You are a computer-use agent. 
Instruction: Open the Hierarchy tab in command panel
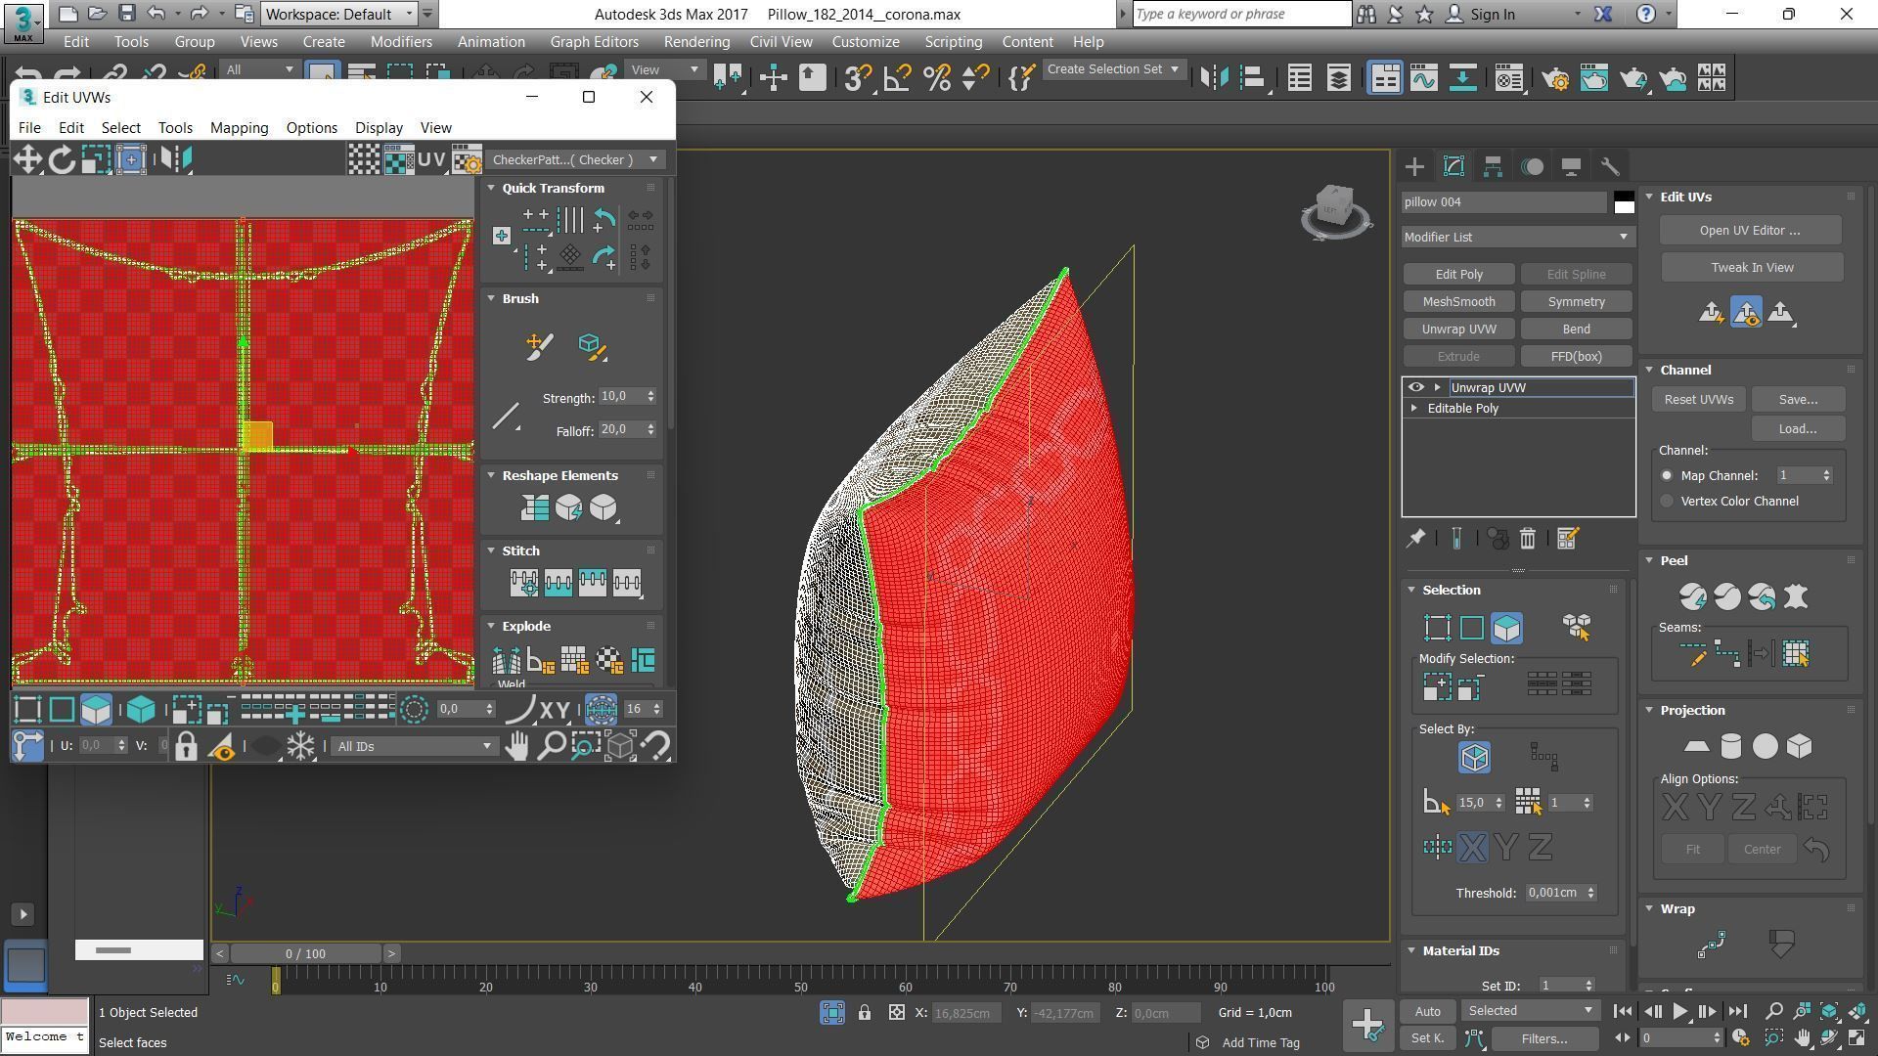(1493, 167)
